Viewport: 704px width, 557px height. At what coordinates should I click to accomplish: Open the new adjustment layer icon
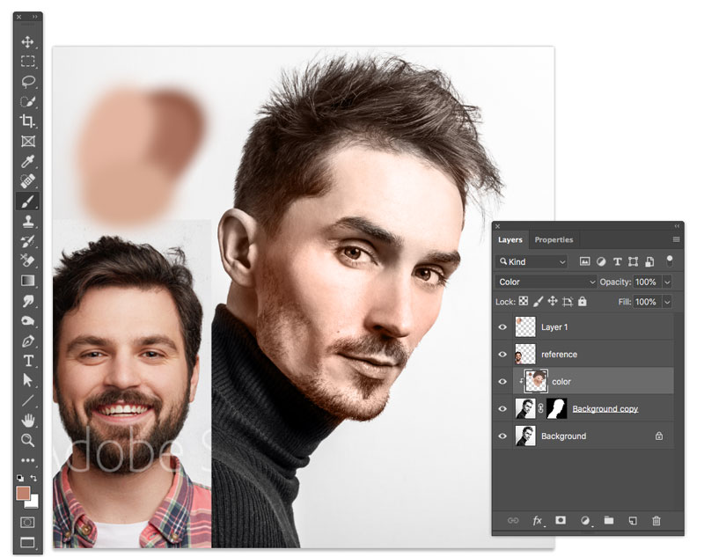tap(585, 520)
